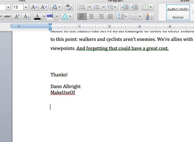
Task: Open numbering style dropdown arrow
Action: click(104, 7)
